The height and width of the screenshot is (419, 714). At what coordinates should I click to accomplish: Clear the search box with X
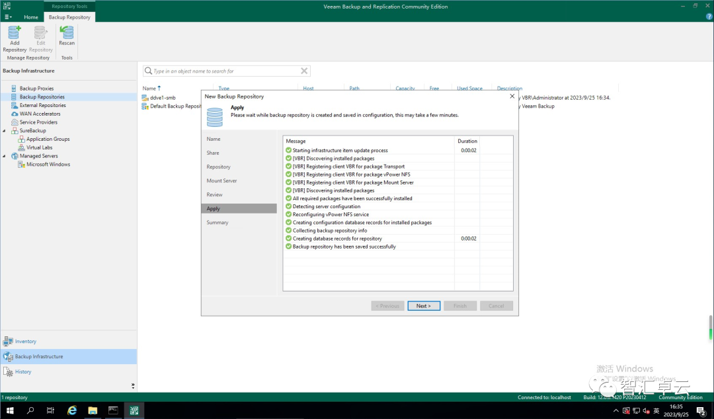304,71
